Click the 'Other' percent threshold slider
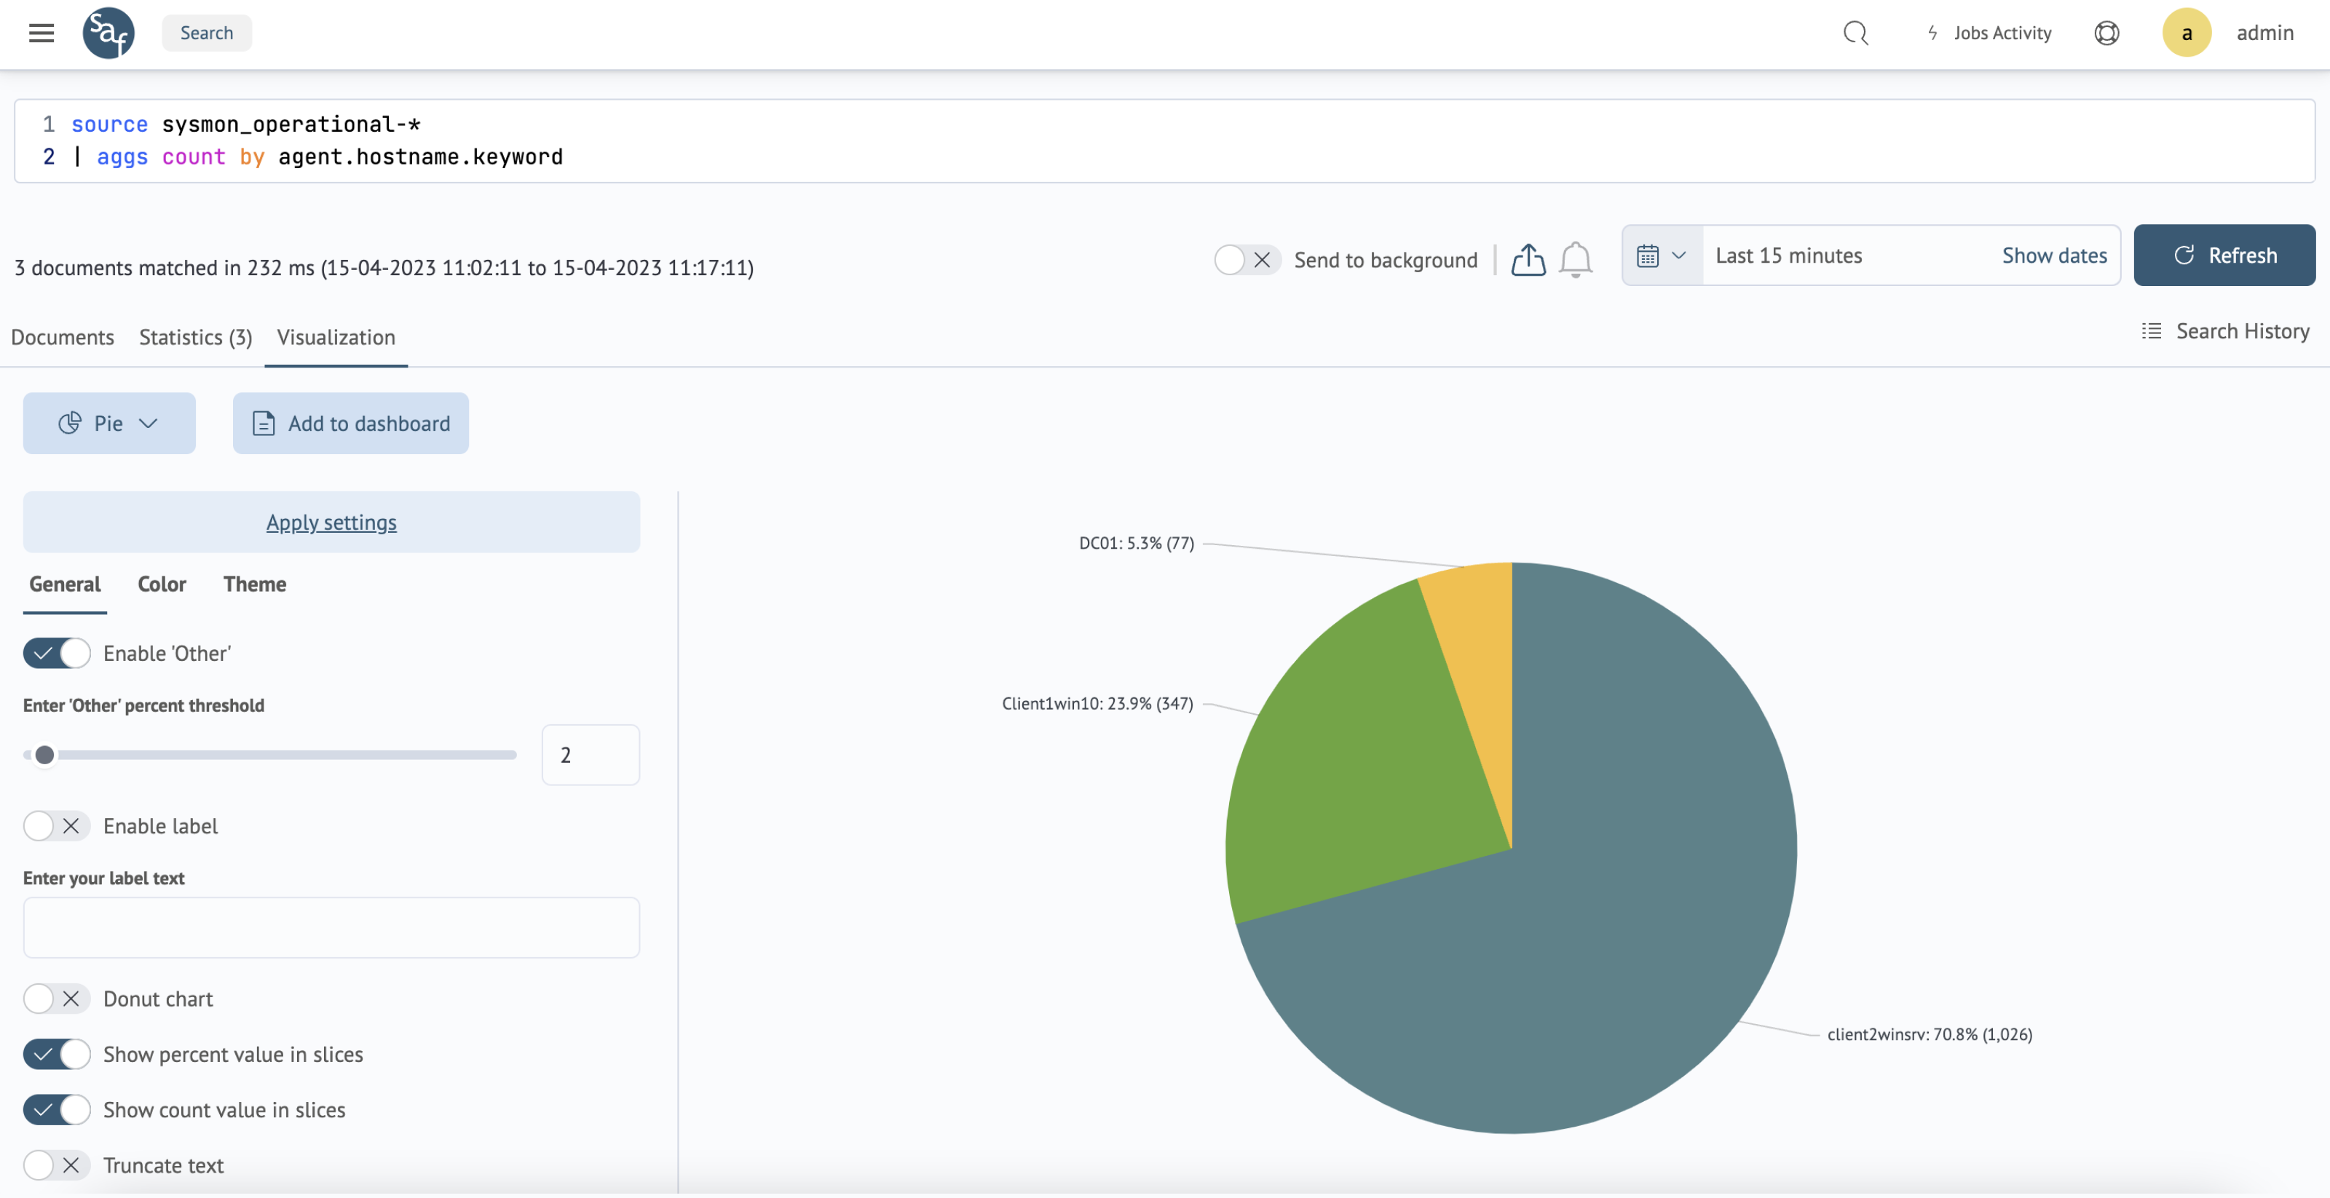The height and width of the screenshot is (1198, 2330). (272, 754)
